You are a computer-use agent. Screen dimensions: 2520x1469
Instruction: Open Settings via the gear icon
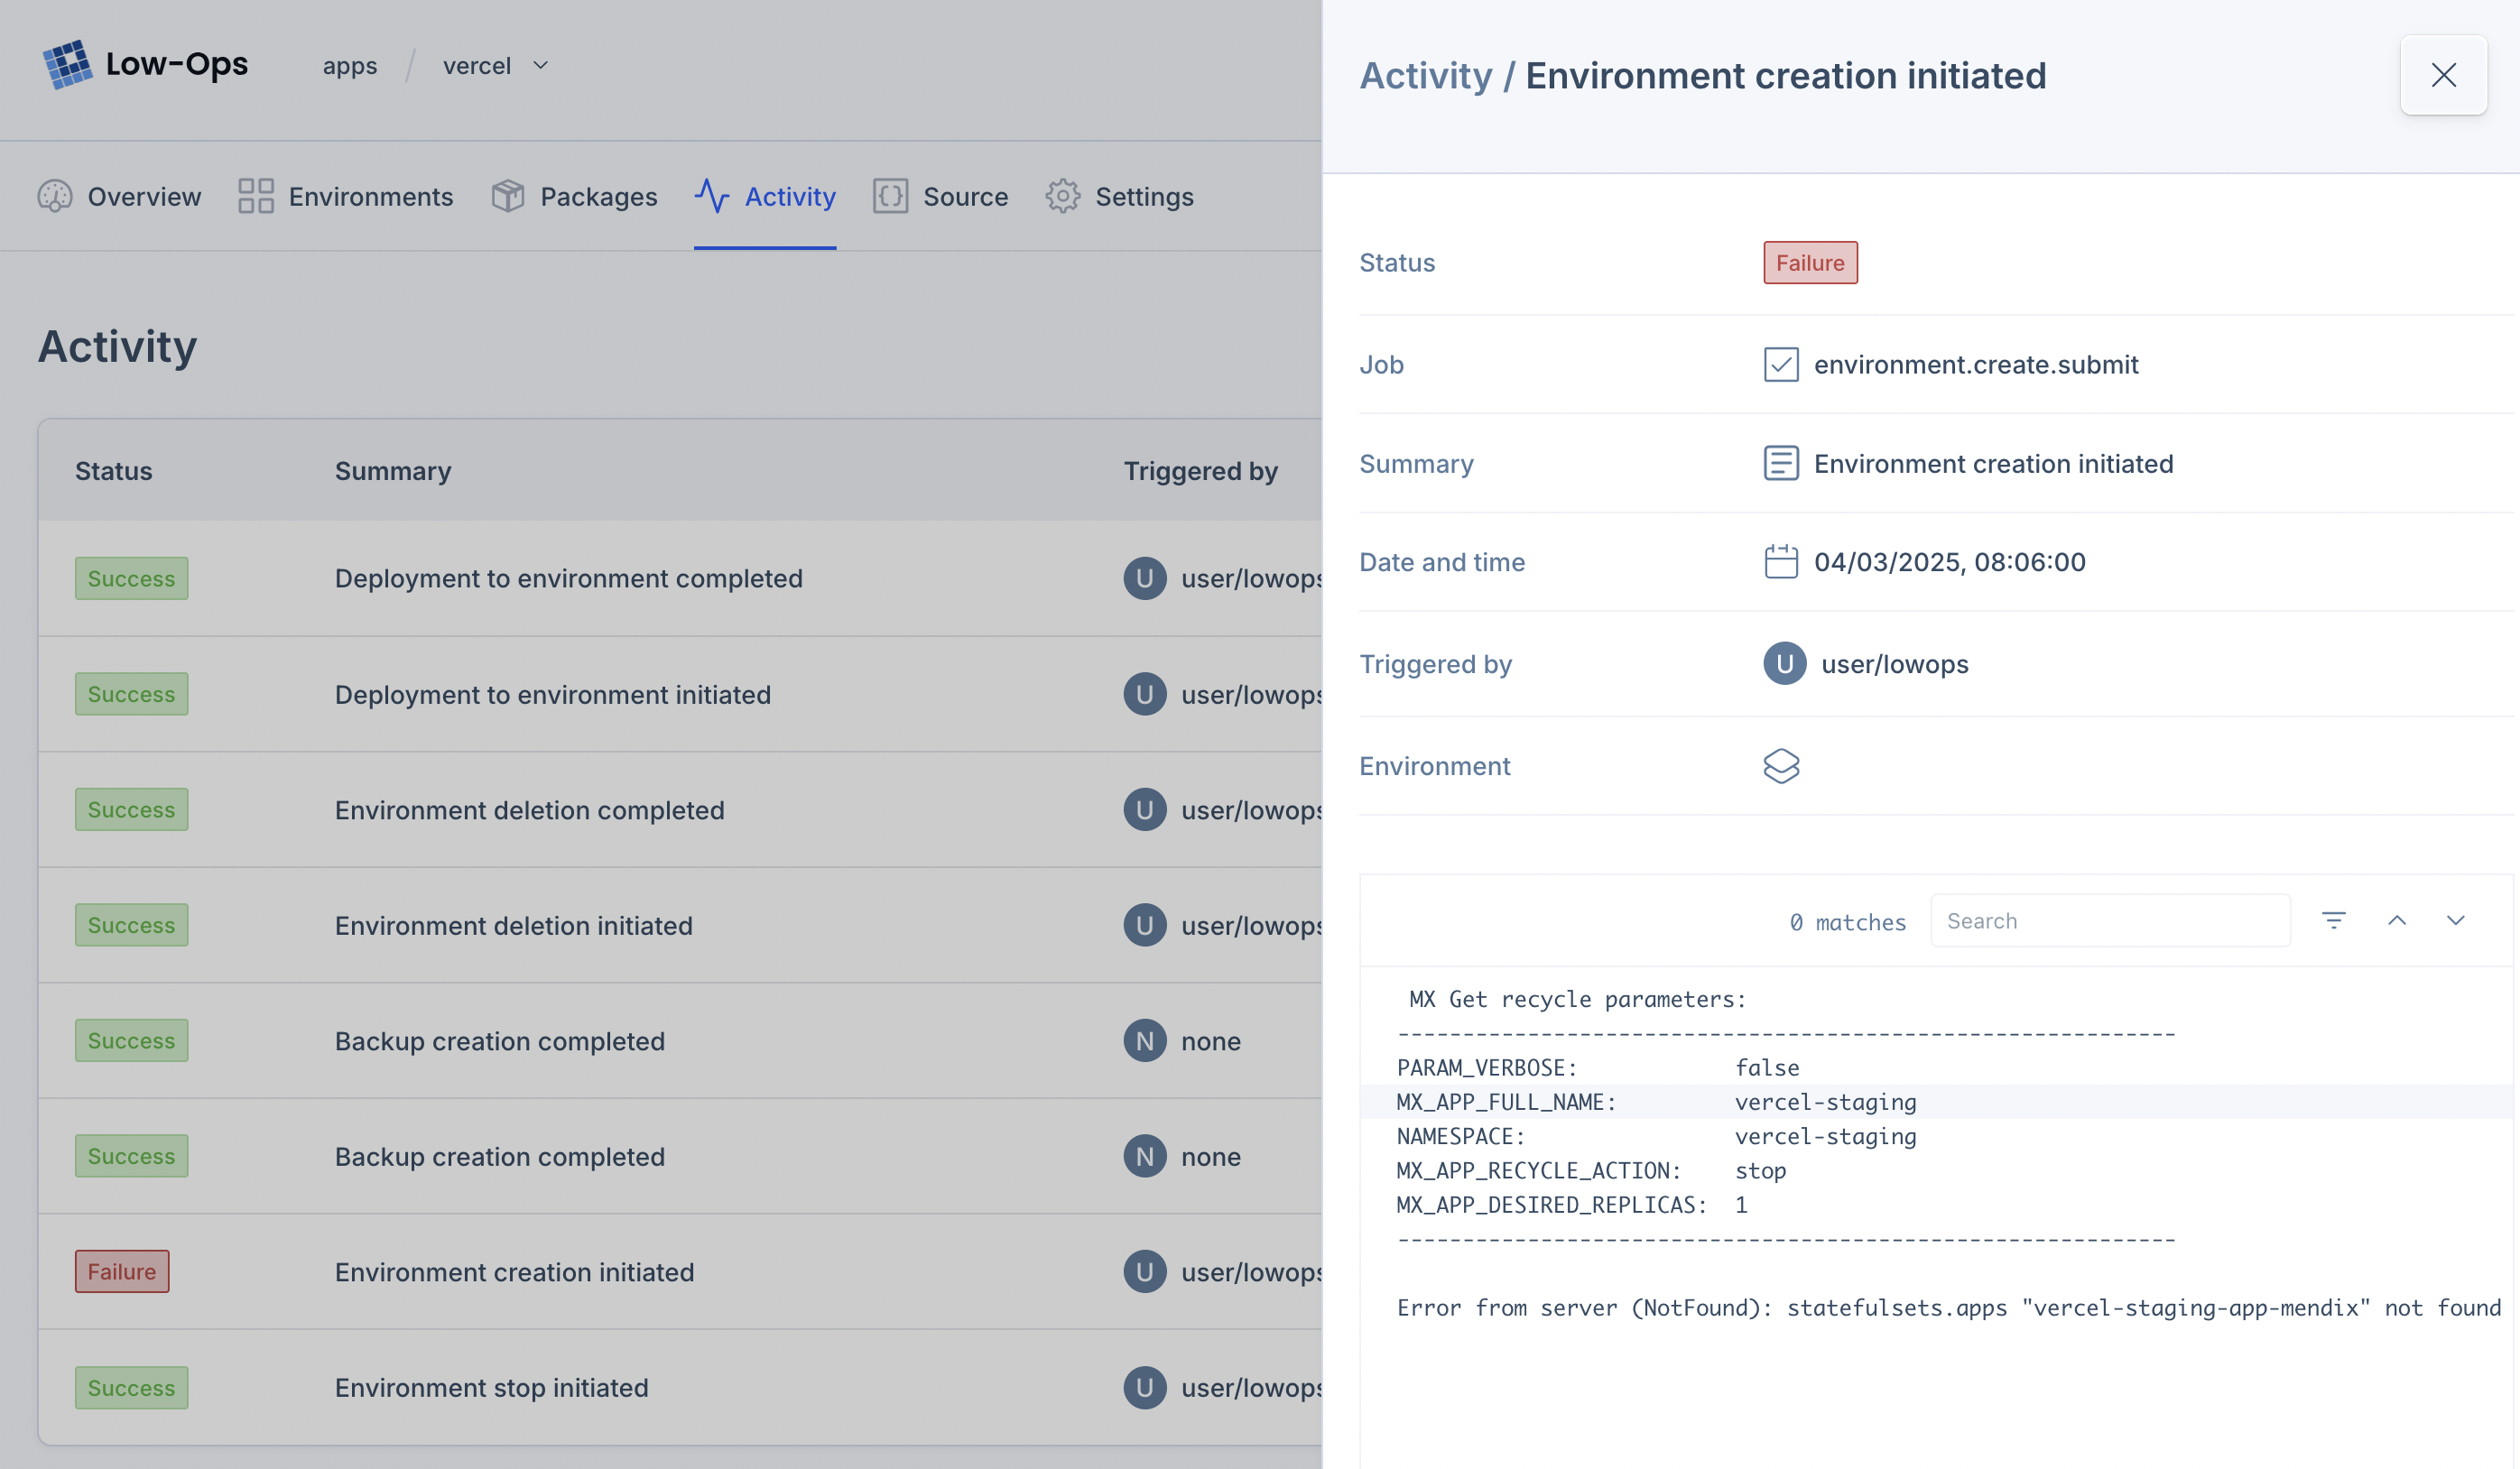tap(1063, 196)
